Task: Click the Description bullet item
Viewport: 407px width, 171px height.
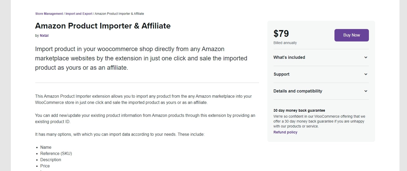Action: pos(51,160)
